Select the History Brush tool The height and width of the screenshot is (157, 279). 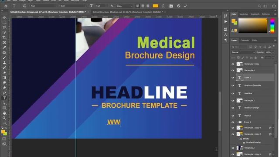pos(4,68)
